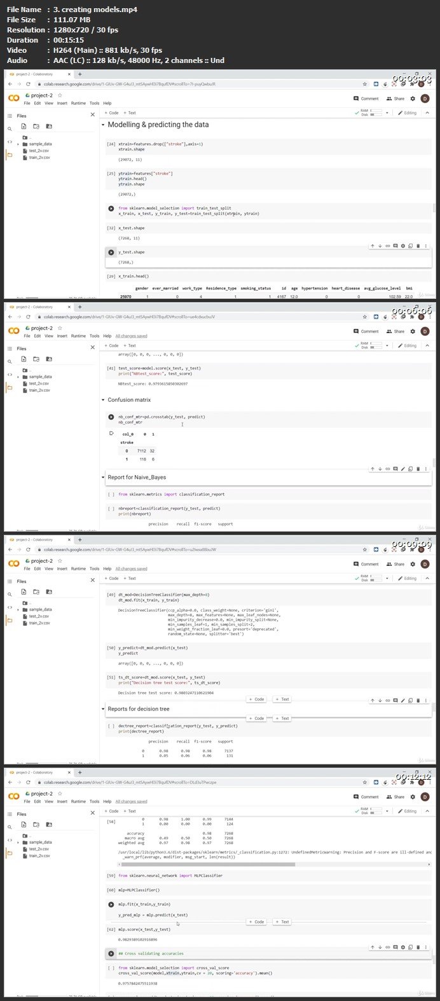The width and height of the screenshot is (440, 1001).
Task: Click the cross_val_score cell run brackets
Action: 112,968
